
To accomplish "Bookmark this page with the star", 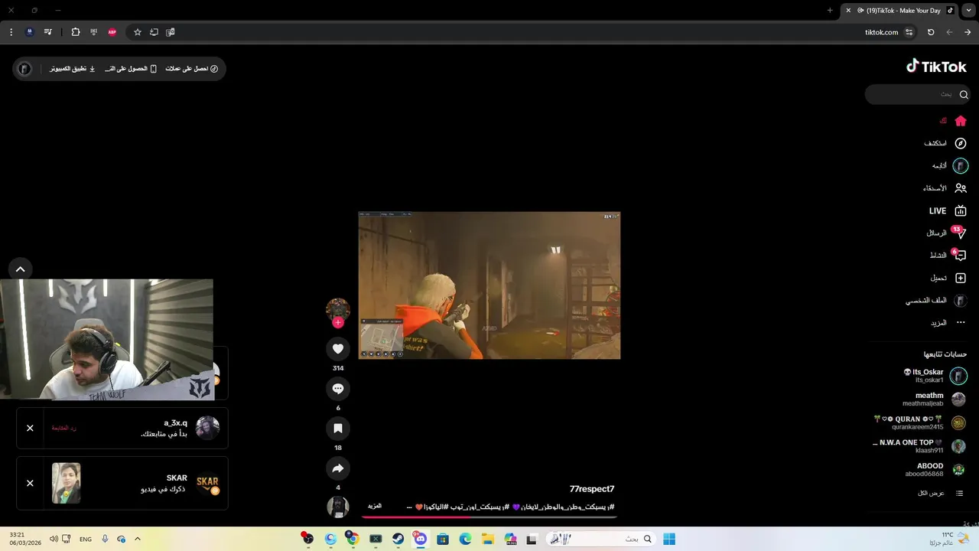I will [138, 32].
